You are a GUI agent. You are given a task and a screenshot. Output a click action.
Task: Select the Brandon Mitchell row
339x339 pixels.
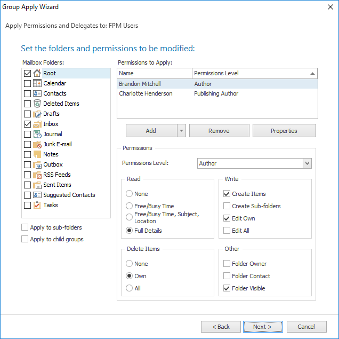click(x=217, y=84)
